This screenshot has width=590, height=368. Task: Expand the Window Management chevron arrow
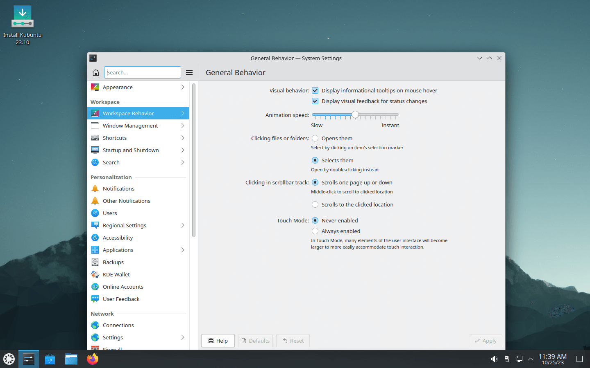coord(183,126)
